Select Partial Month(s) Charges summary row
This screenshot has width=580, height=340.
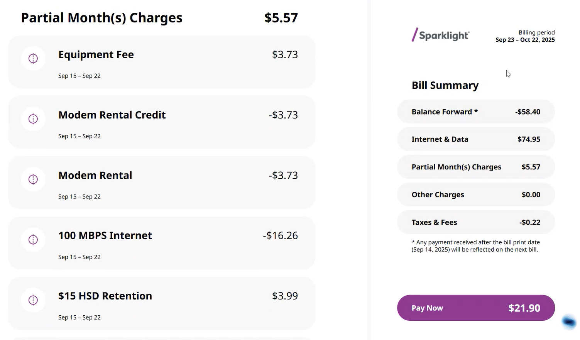(x=476, y=167)
